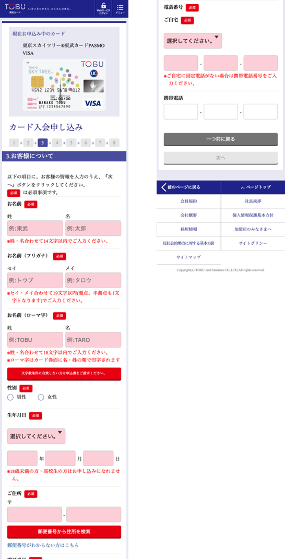Viewport: 285px width, 559px height.
Task: Open the 社長挨拶 footer link
Action: (253, 201)
